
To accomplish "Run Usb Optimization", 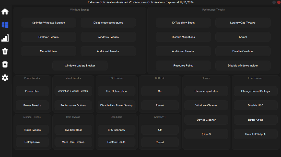I will point(116,91).
